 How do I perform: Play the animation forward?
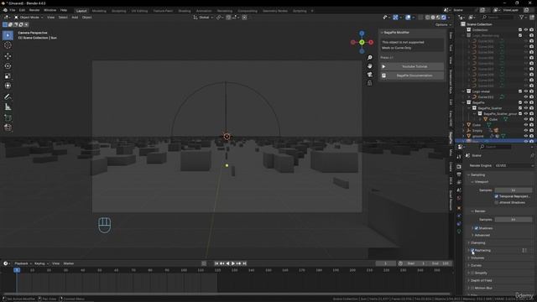coord(233,263)
